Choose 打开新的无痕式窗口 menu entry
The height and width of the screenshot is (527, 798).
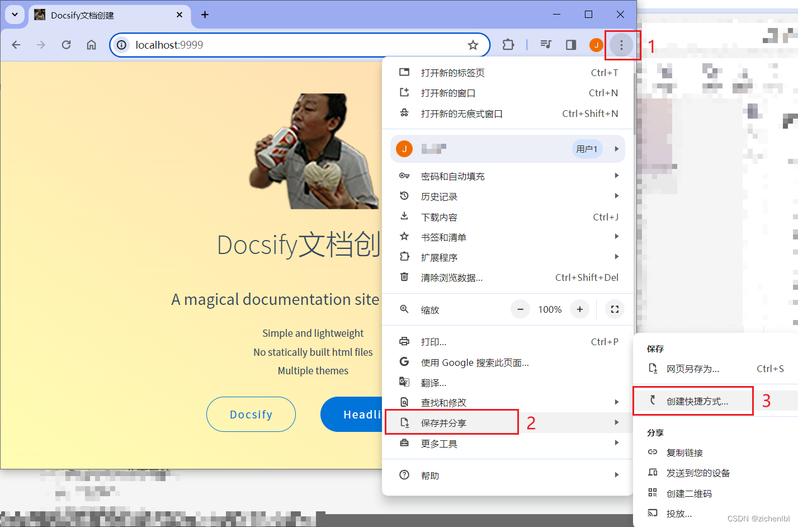508,114
